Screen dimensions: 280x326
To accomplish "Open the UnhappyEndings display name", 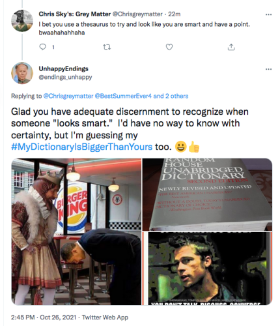I will 63,68.
